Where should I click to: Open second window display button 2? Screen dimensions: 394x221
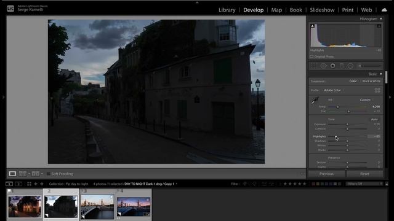[x=18, y=184]
